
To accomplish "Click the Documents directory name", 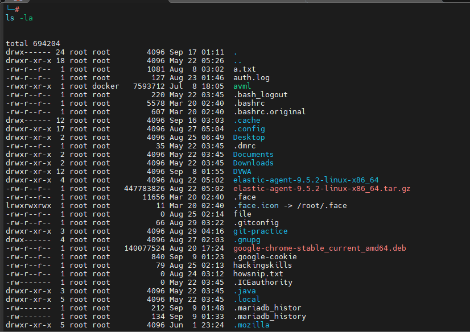I will click(253, 155).
